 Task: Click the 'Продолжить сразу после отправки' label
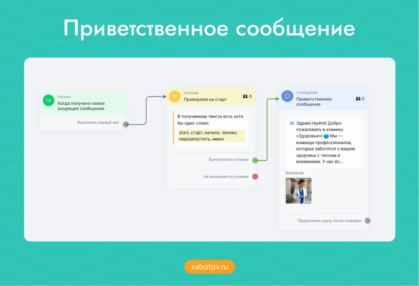[330, 221]
